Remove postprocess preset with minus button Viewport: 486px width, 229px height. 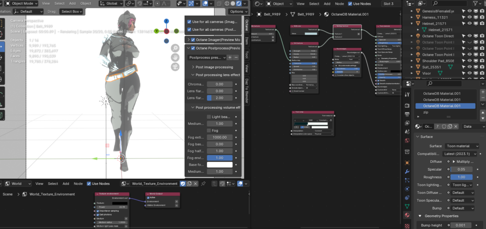(x=236, y=57)
